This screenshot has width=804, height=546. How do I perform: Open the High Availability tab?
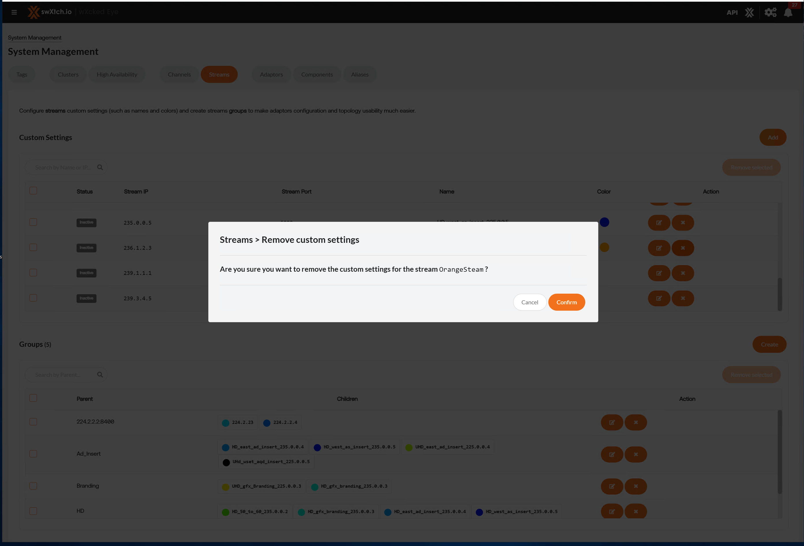tap(117, 74)
